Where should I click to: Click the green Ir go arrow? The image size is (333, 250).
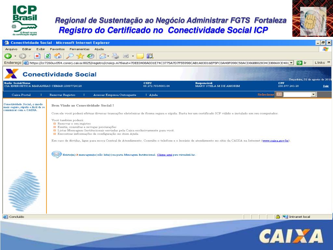300,63
